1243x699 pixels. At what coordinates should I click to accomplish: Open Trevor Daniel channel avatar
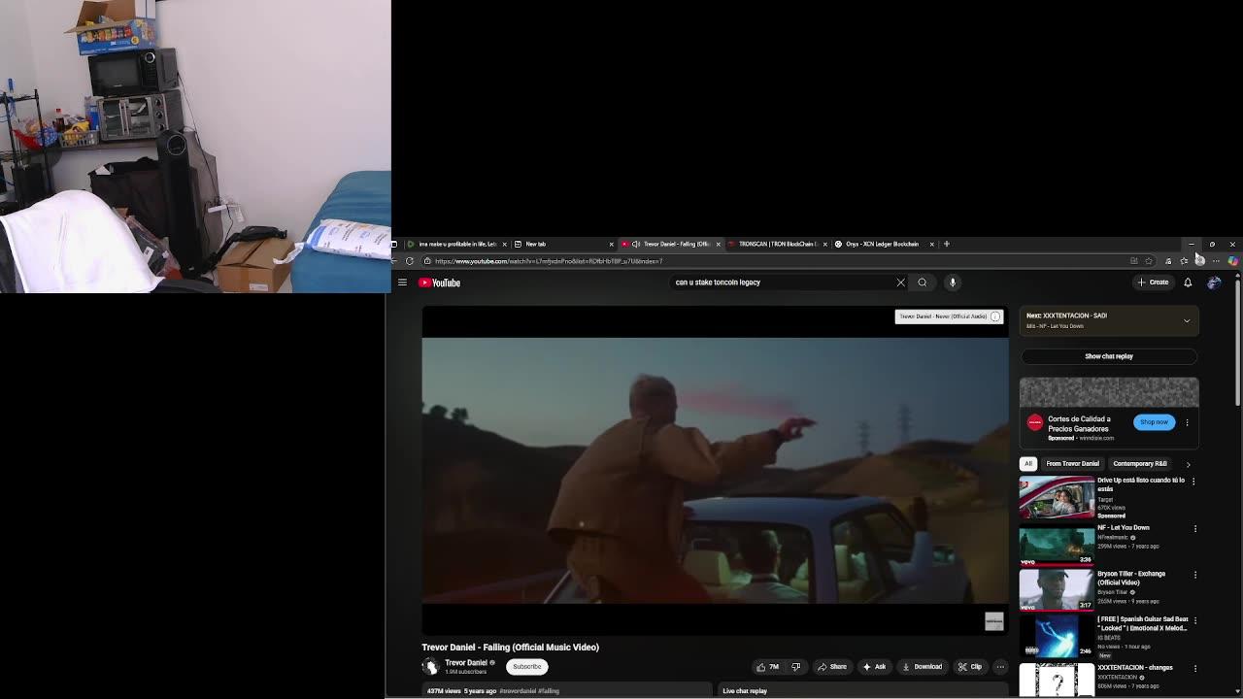point(430,666)
